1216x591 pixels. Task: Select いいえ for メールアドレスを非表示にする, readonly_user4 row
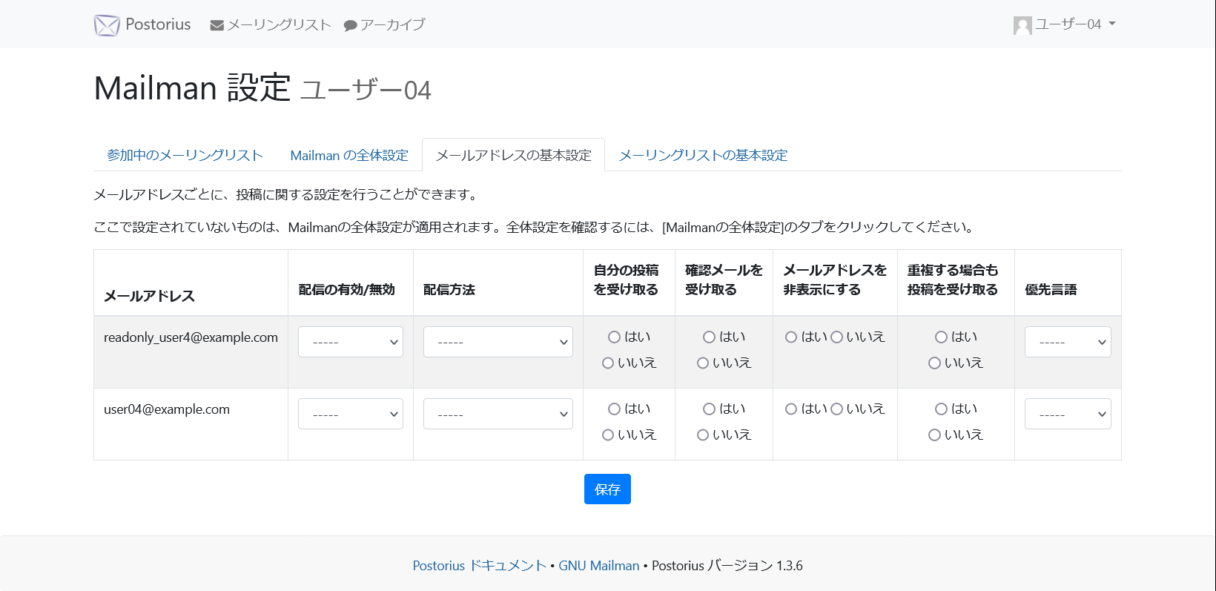pyautogui.click(x=836, y=337)
